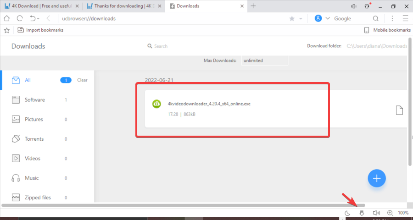Click the bookmarks star in bookmarks bar
Image resolution: width=413 pixels, height=220 pixels.
coord(7,30)
